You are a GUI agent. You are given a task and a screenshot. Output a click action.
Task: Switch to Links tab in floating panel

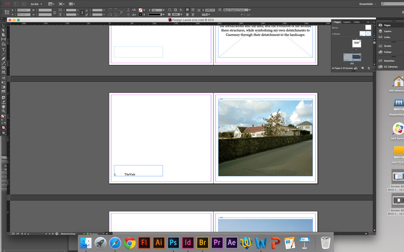[x=357, y=22]
